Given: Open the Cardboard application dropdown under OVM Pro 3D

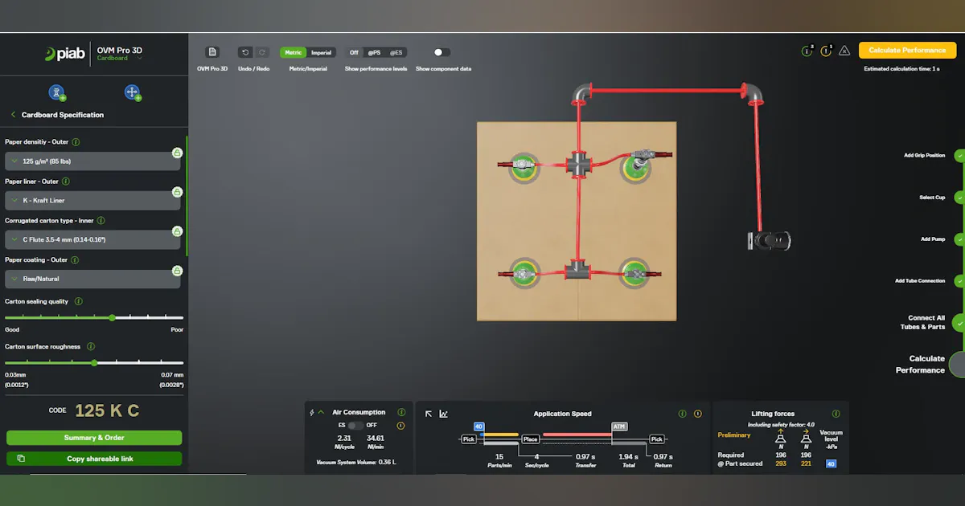Looking at the screenshot, I should click(x=121, y=58).
